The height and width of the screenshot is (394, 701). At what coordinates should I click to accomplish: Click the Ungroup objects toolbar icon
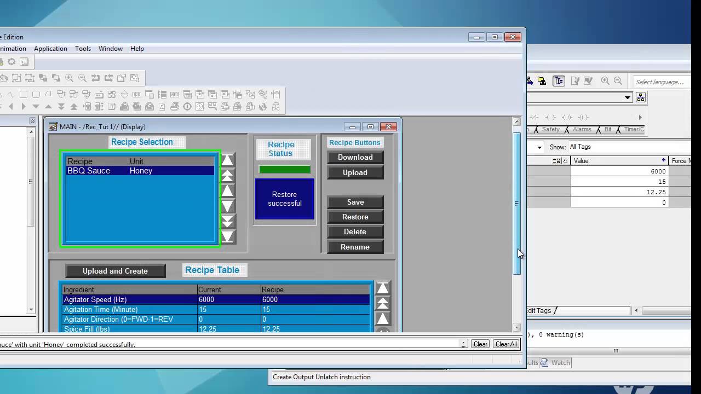(30, 78)
